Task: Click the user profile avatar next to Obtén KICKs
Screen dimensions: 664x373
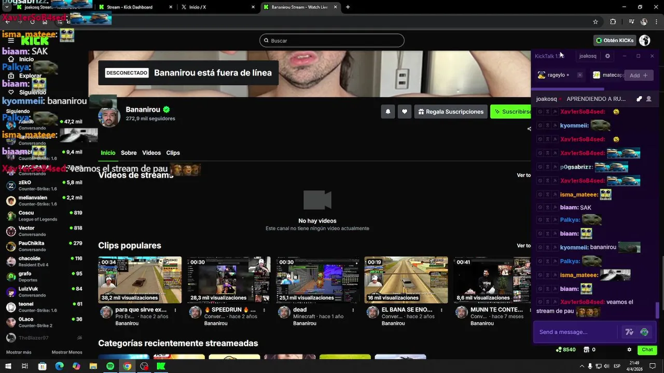Action: (645, 40)
